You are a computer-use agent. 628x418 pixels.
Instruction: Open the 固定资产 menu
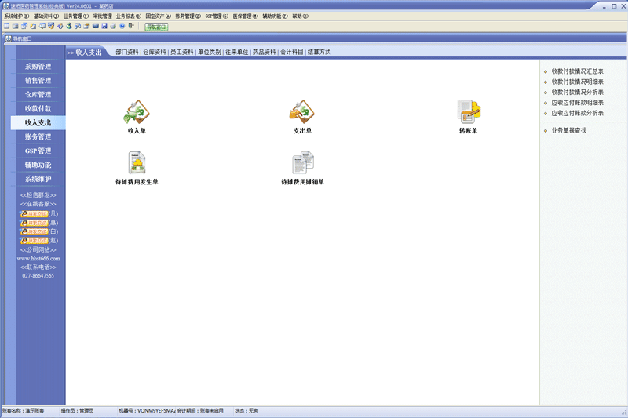(159, 16)
